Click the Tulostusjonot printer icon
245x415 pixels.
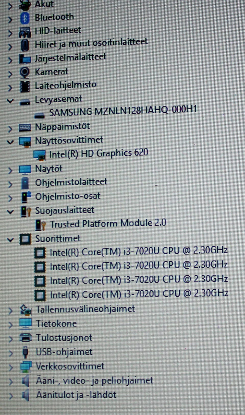26,338
